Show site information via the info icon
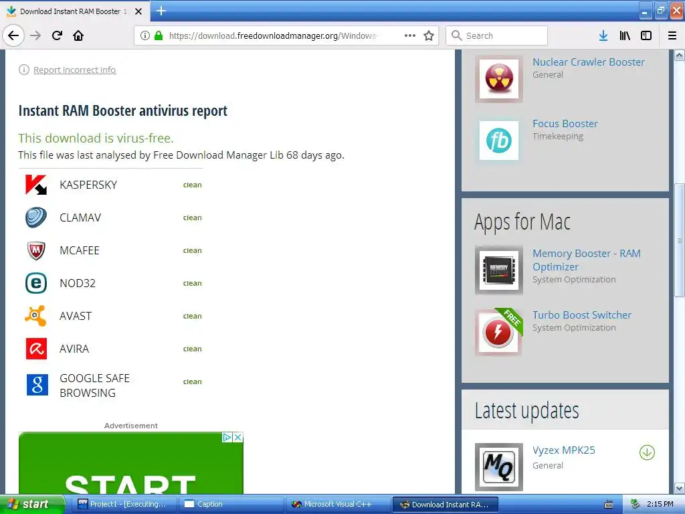Viewport: 685px width, 514px height. (145, 35)
